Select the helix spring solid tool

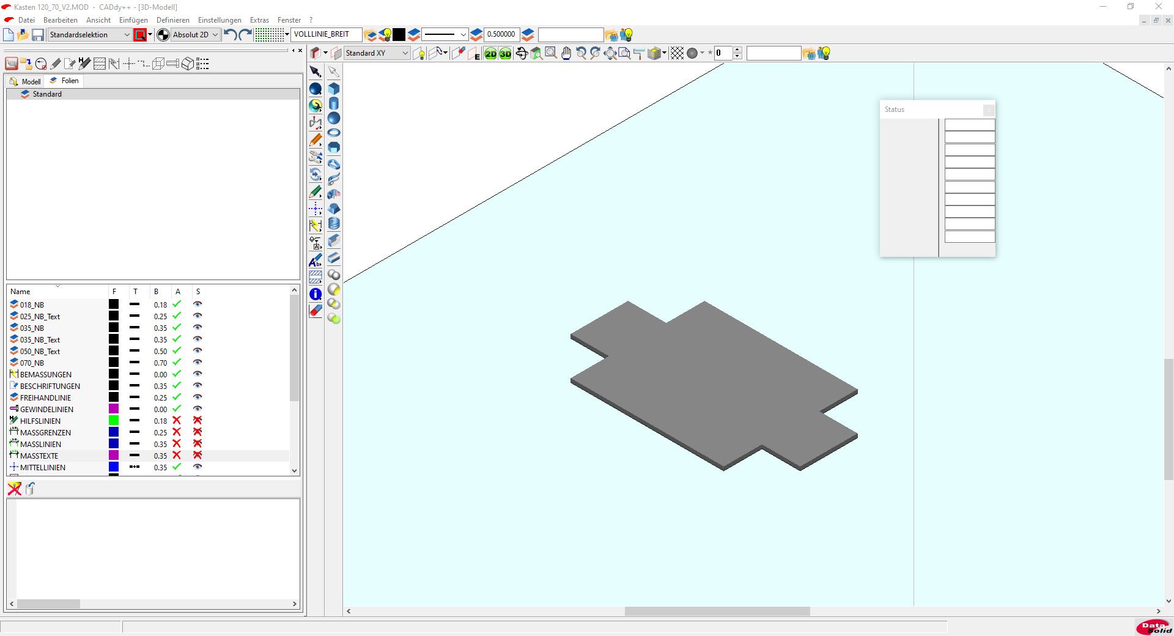point(334,224)
